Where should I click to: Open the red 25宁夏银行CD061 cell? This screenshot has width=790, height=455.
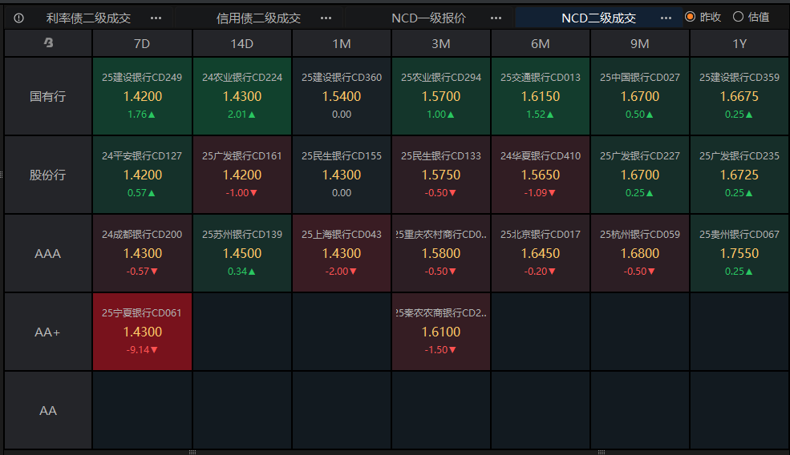click(142, 331)
